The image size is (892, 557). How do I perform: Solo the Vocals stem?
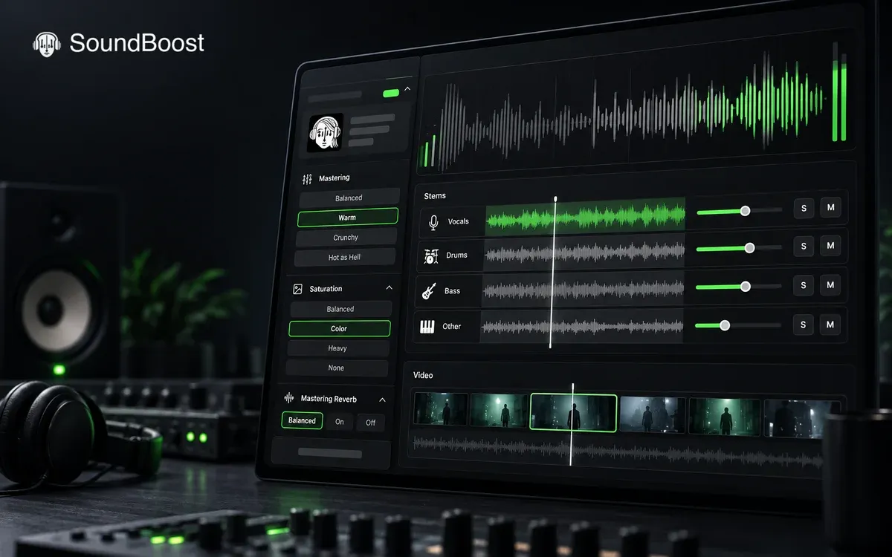804,208
